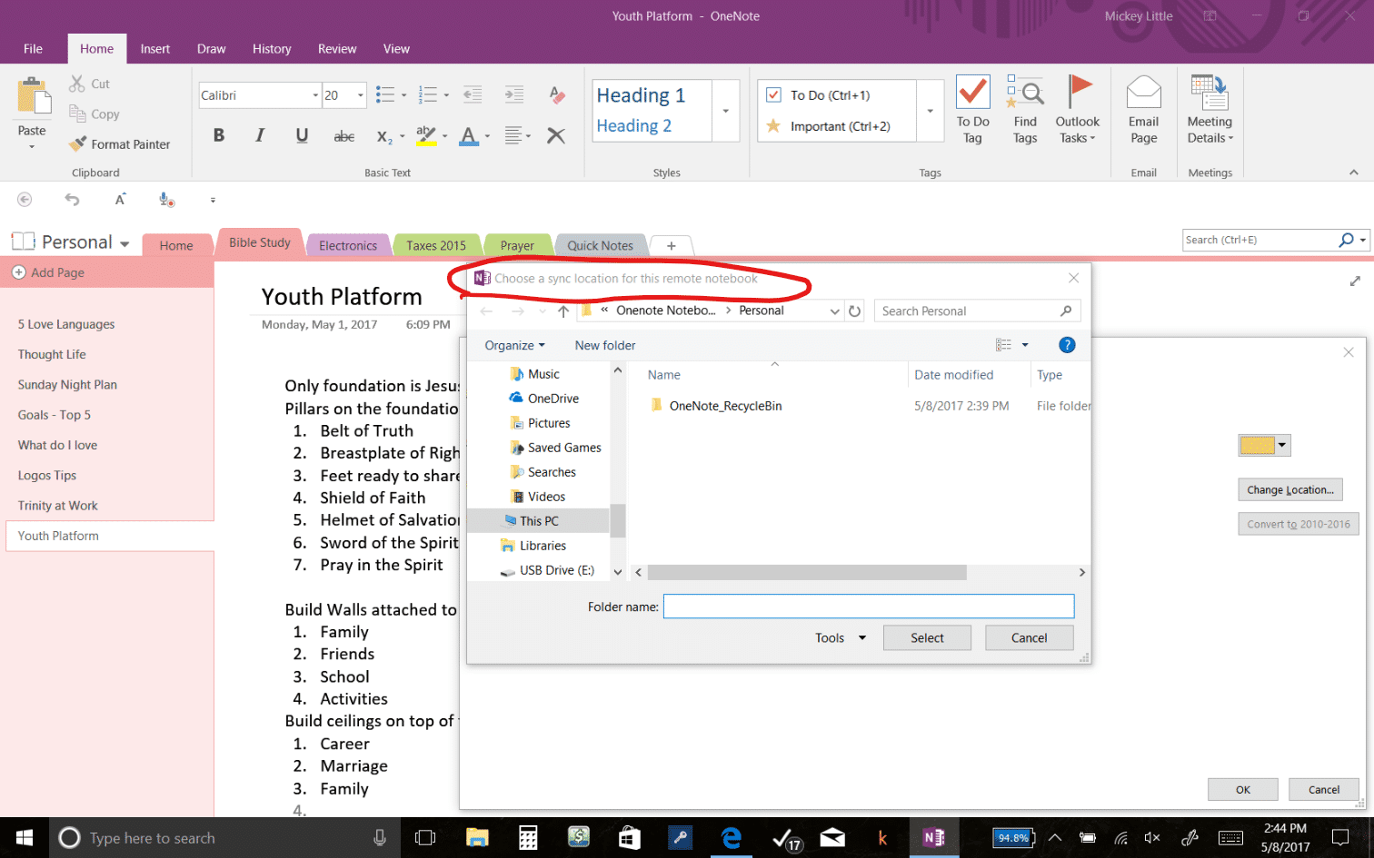Click the Back arrow in quick access toolbar
The image size is (1374, 858).
25,200
